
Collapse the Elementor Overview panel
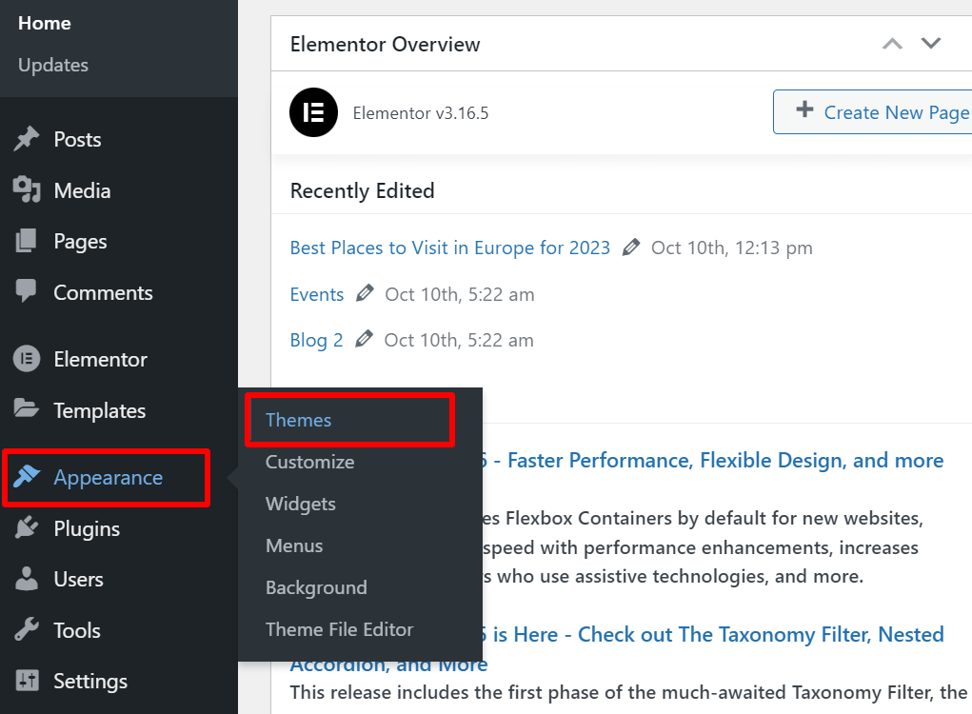coord(892,43)
